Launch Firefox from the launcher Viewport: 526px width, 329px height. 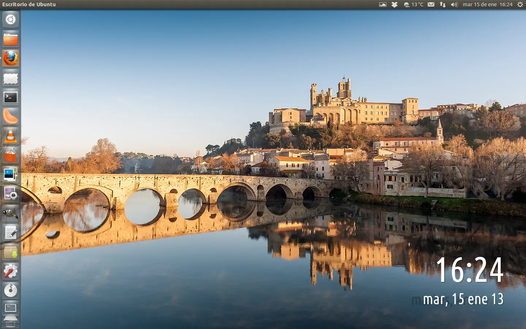pyautogui.click(x=11, y=58)
